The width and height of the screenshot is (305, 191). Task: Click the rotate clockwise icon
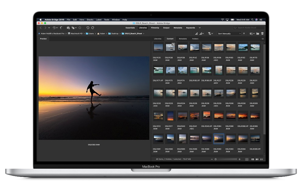93,28
